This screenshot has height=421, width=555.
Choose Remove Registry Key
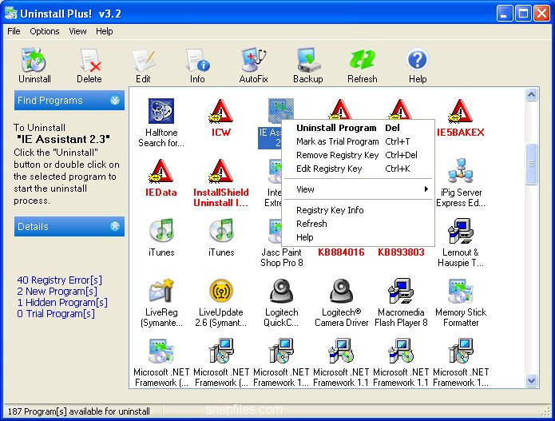(358, 155)
